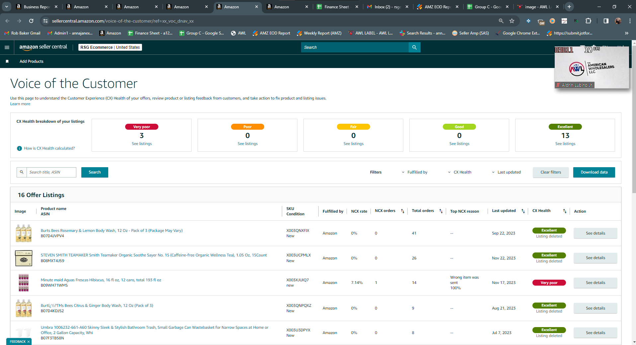Reload the Seller Central page
636x345 pixels.
point(31,21)
